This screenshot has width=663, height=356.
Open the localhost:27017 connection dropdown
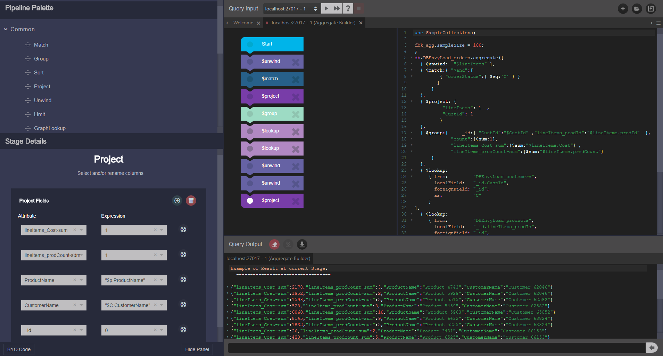[291, 9]
